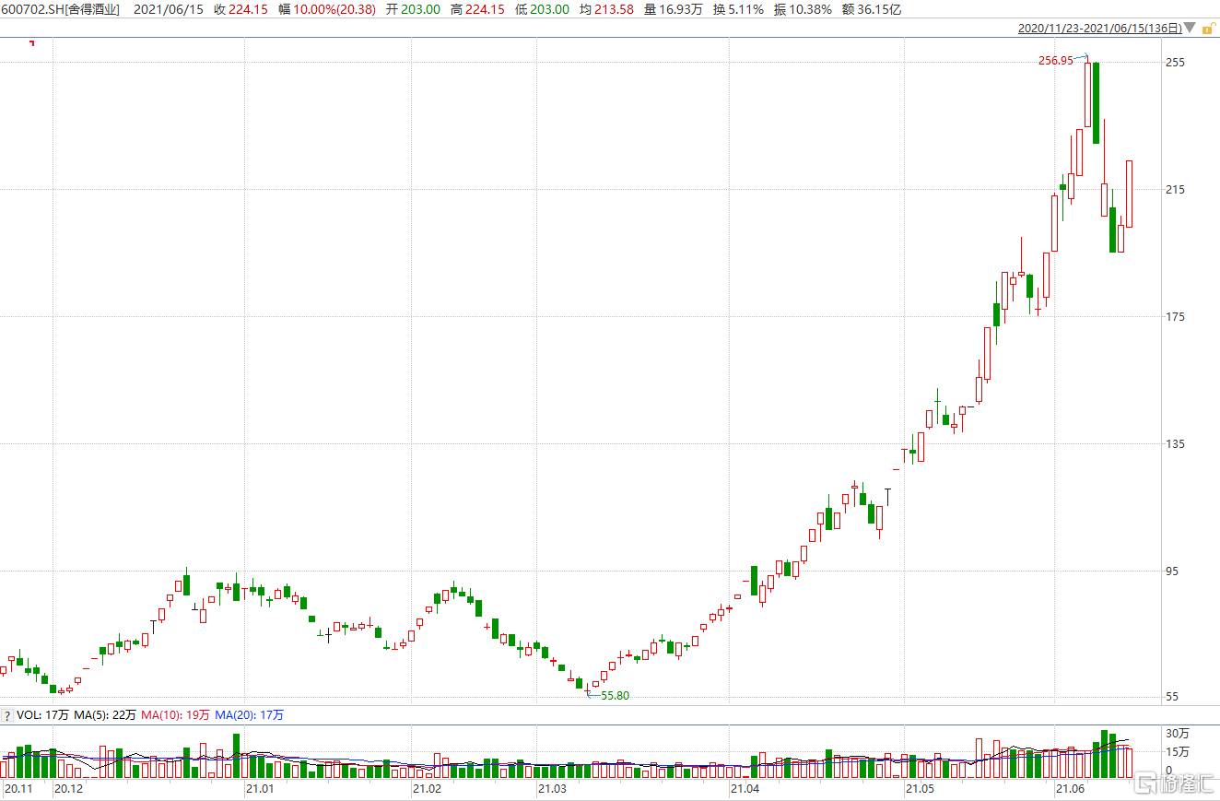Click the 256.95 peak price label

1055,61
